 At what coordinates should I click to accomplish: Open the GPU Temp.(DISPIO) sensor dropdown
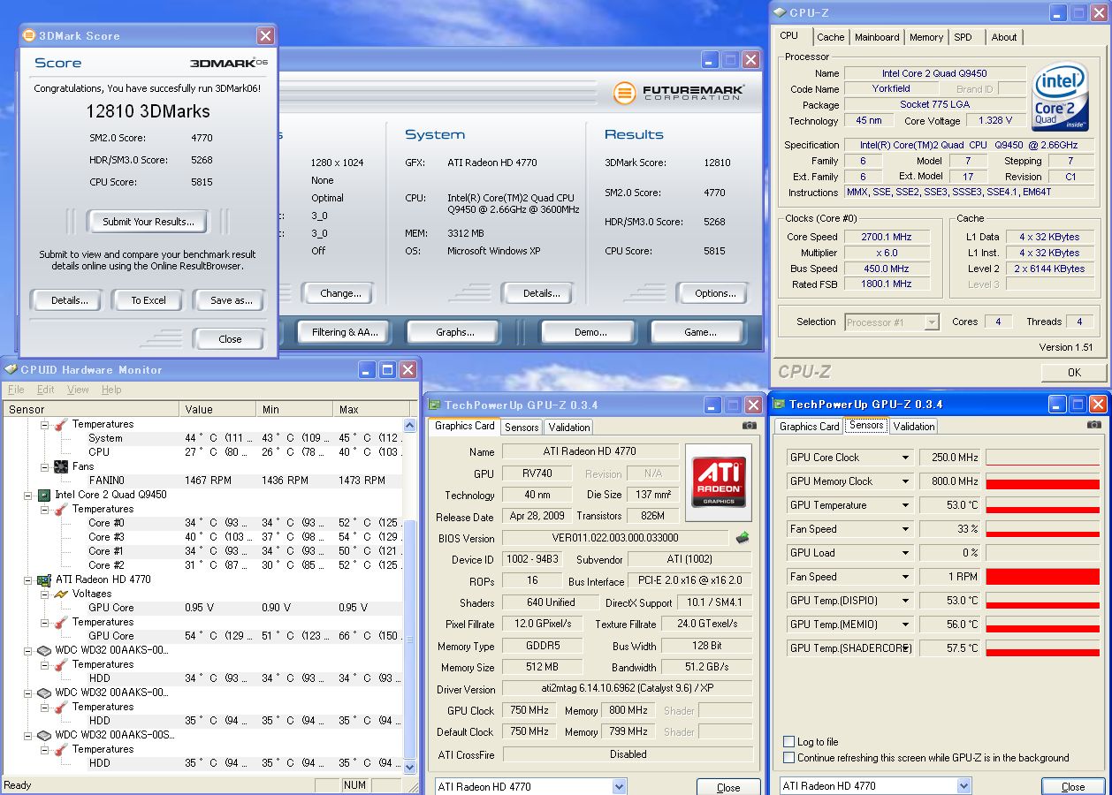tap(905, 601)
